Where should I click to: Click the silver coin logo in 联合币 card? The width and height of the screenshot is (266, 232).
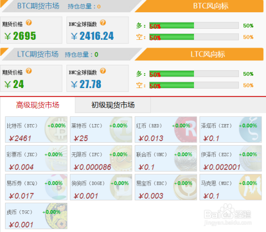[x=186, y=158]
